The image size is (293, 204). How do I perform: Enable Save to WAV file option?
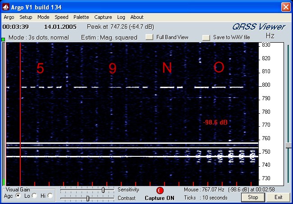click(x=206, y=37)
